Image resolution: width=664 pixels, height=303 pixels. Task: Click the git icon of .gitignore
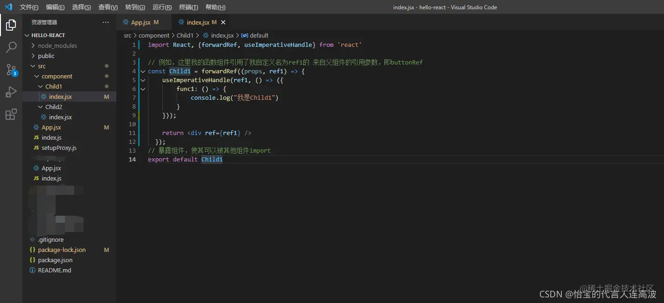(32, 239)
